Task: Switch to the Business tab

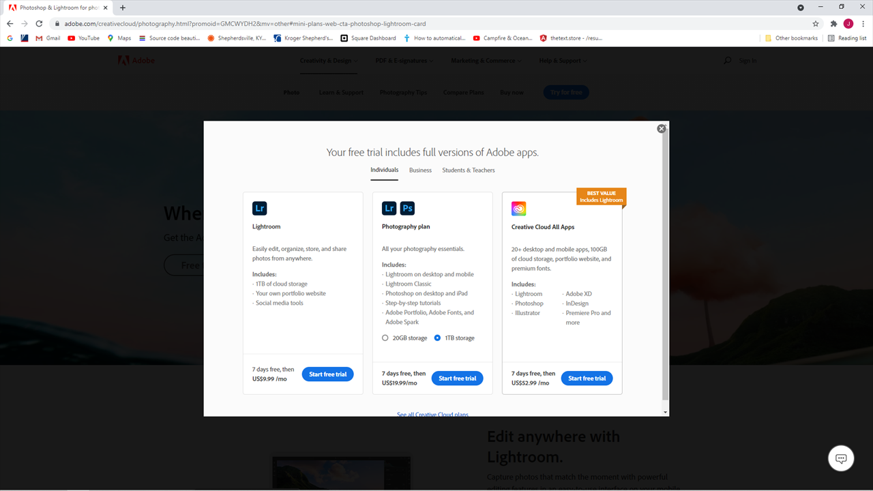Action: click(x=420, y=170)
